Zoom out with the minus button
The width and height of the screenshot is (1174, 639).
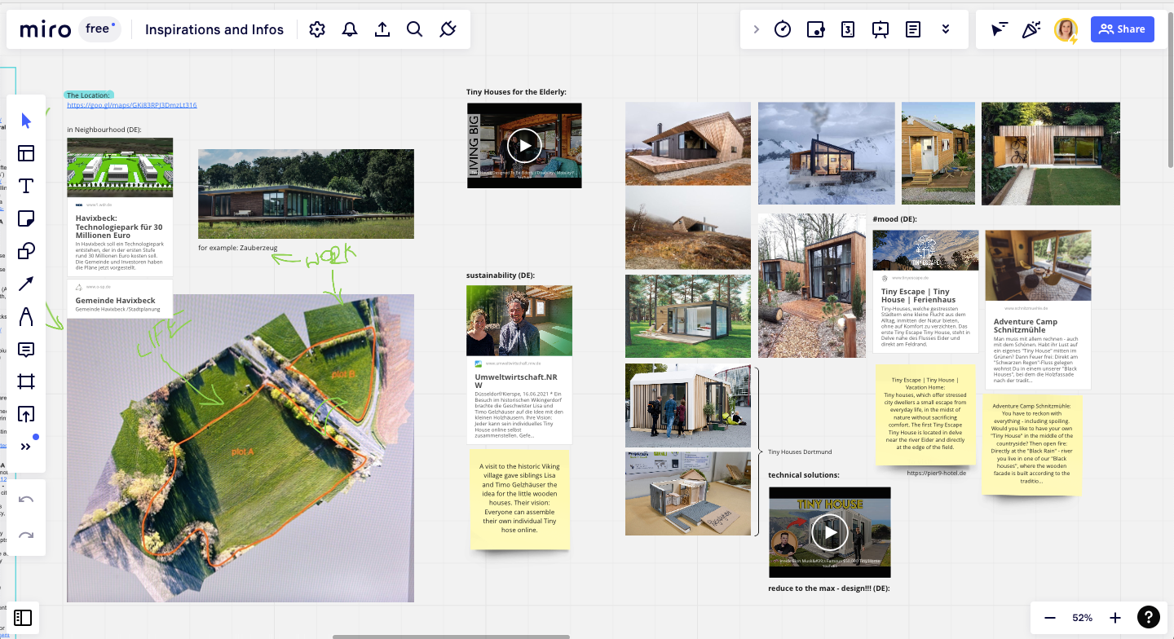pos(1050,618)
